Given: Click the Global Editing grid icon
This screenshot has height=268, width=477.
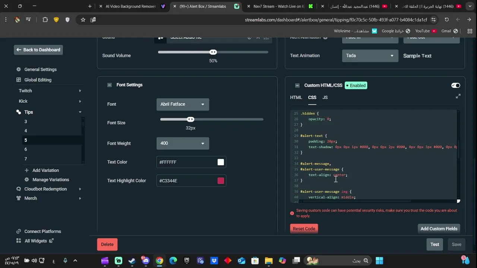Looking at the screenshot, I should pos(19,80).
